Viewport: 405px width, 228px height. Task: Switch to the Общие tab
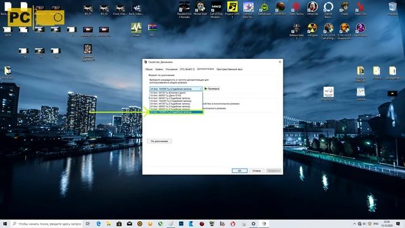[x=149, y=69]
